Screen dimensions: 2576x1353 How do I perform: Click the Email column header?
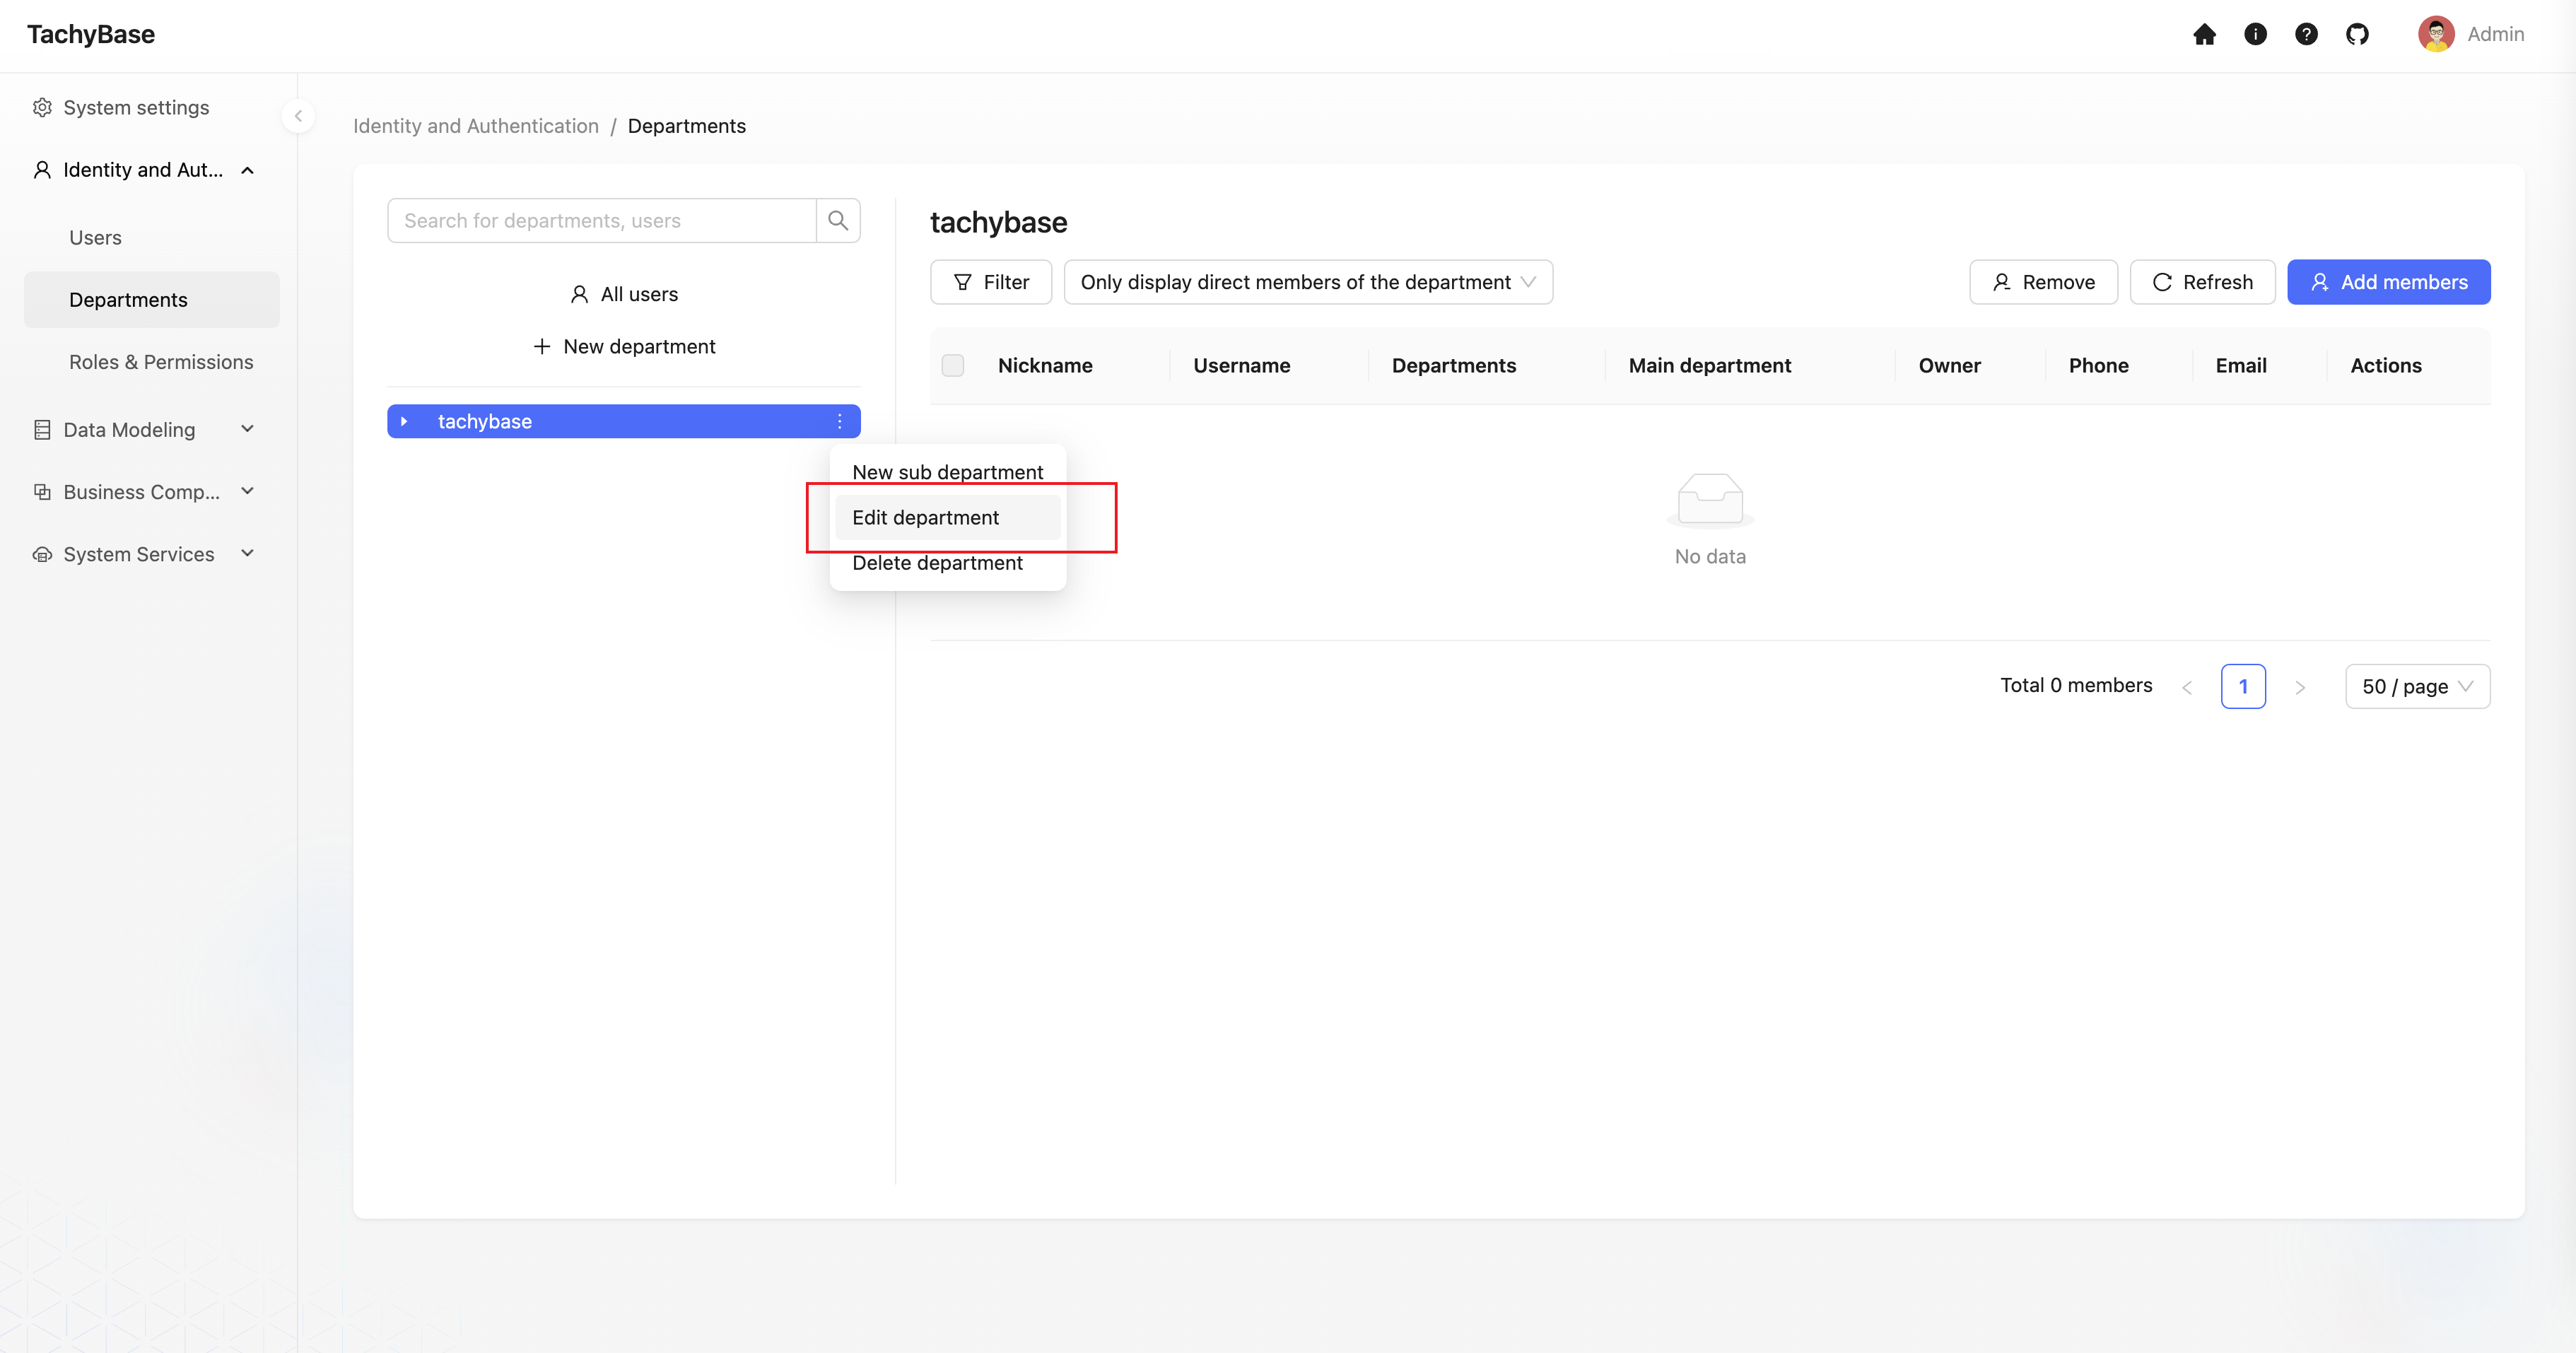(x=2241, y=365)
